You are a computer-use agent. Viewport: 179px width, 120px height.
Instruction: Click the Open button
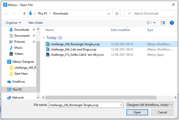coord(137,113)
